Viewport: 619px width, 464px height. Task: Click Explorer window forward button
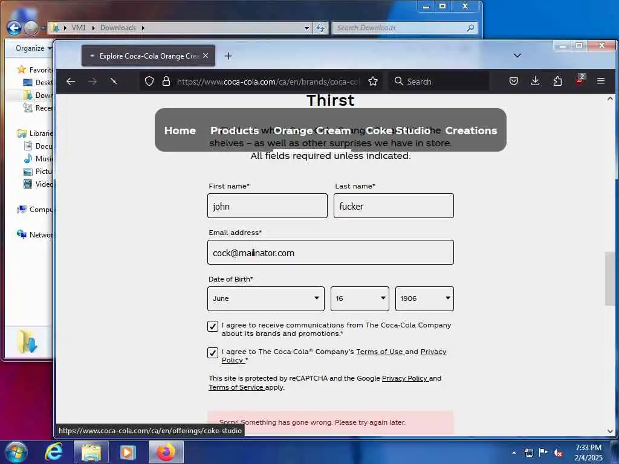click(31, 28)
